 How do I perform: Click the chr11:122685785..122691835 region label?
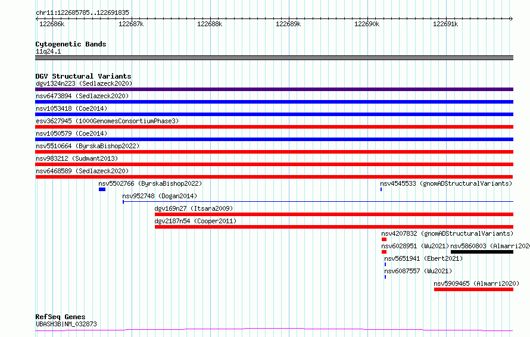click(x=82, y=13)
